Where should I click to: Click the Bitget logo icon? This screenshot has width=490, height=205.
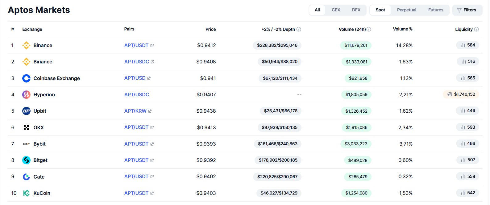tap(26, 160)
